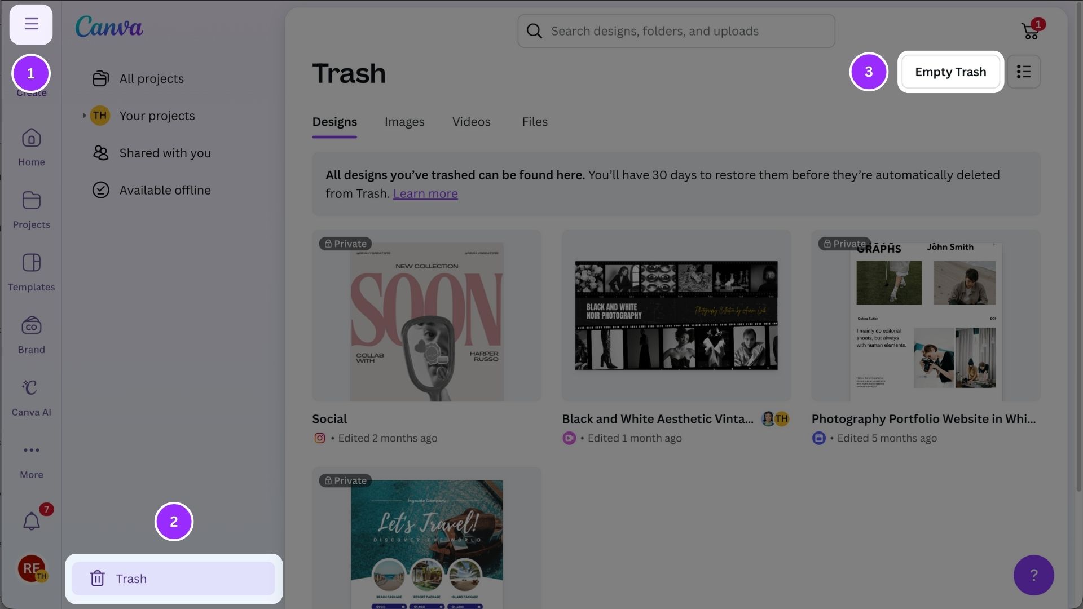Image resolution: width=1083 pixels, height=609 pixels.
Task: Open the RE account avatar menu
Action: (31, 568)
